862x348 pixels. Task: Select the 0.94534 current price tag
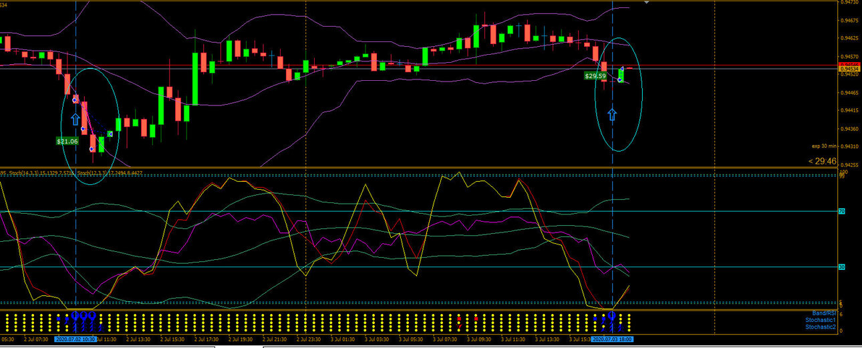[850, 68]
